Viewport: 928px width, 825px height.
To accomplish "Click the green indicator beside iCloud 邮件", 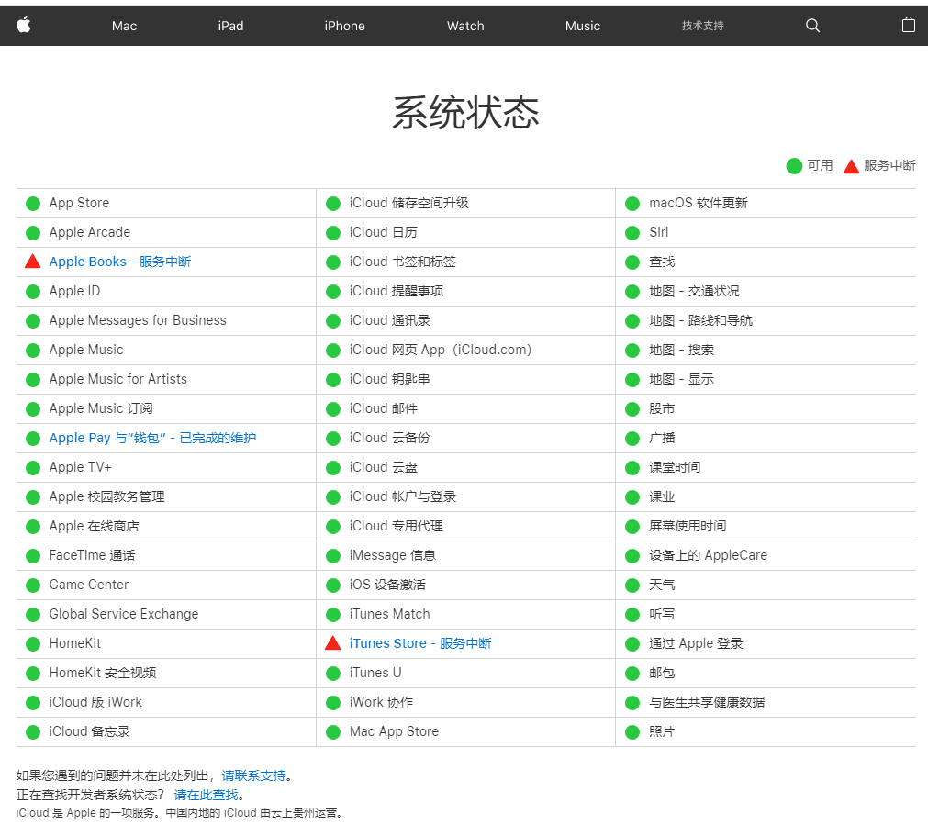I will pos(332,408).
